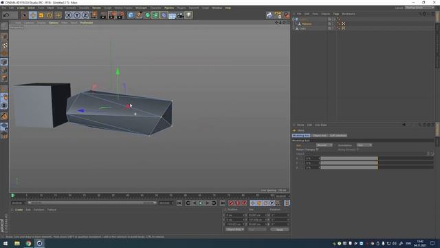Toggle the Y axis lock
This screenshot has width=440, height=248.
pyautogui.click(x=77, y=15)
